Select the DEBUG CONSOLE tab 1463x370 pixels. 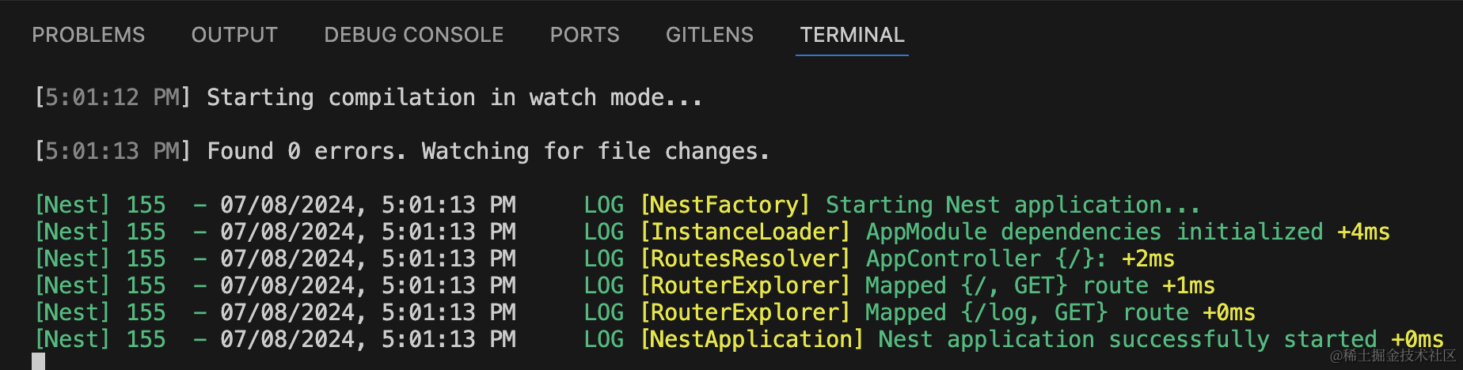413,35
